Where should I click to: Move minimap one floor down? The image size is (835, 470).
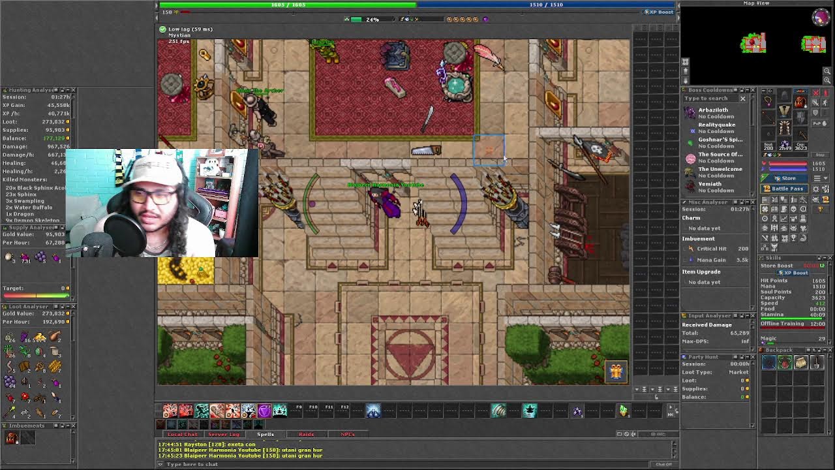tap(685, 80)
